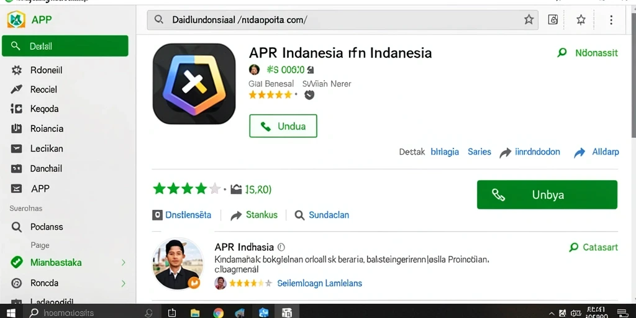Select the Mianbastaka checkmark icon
This screenshot has width=636, height=318.
(17, 263)
